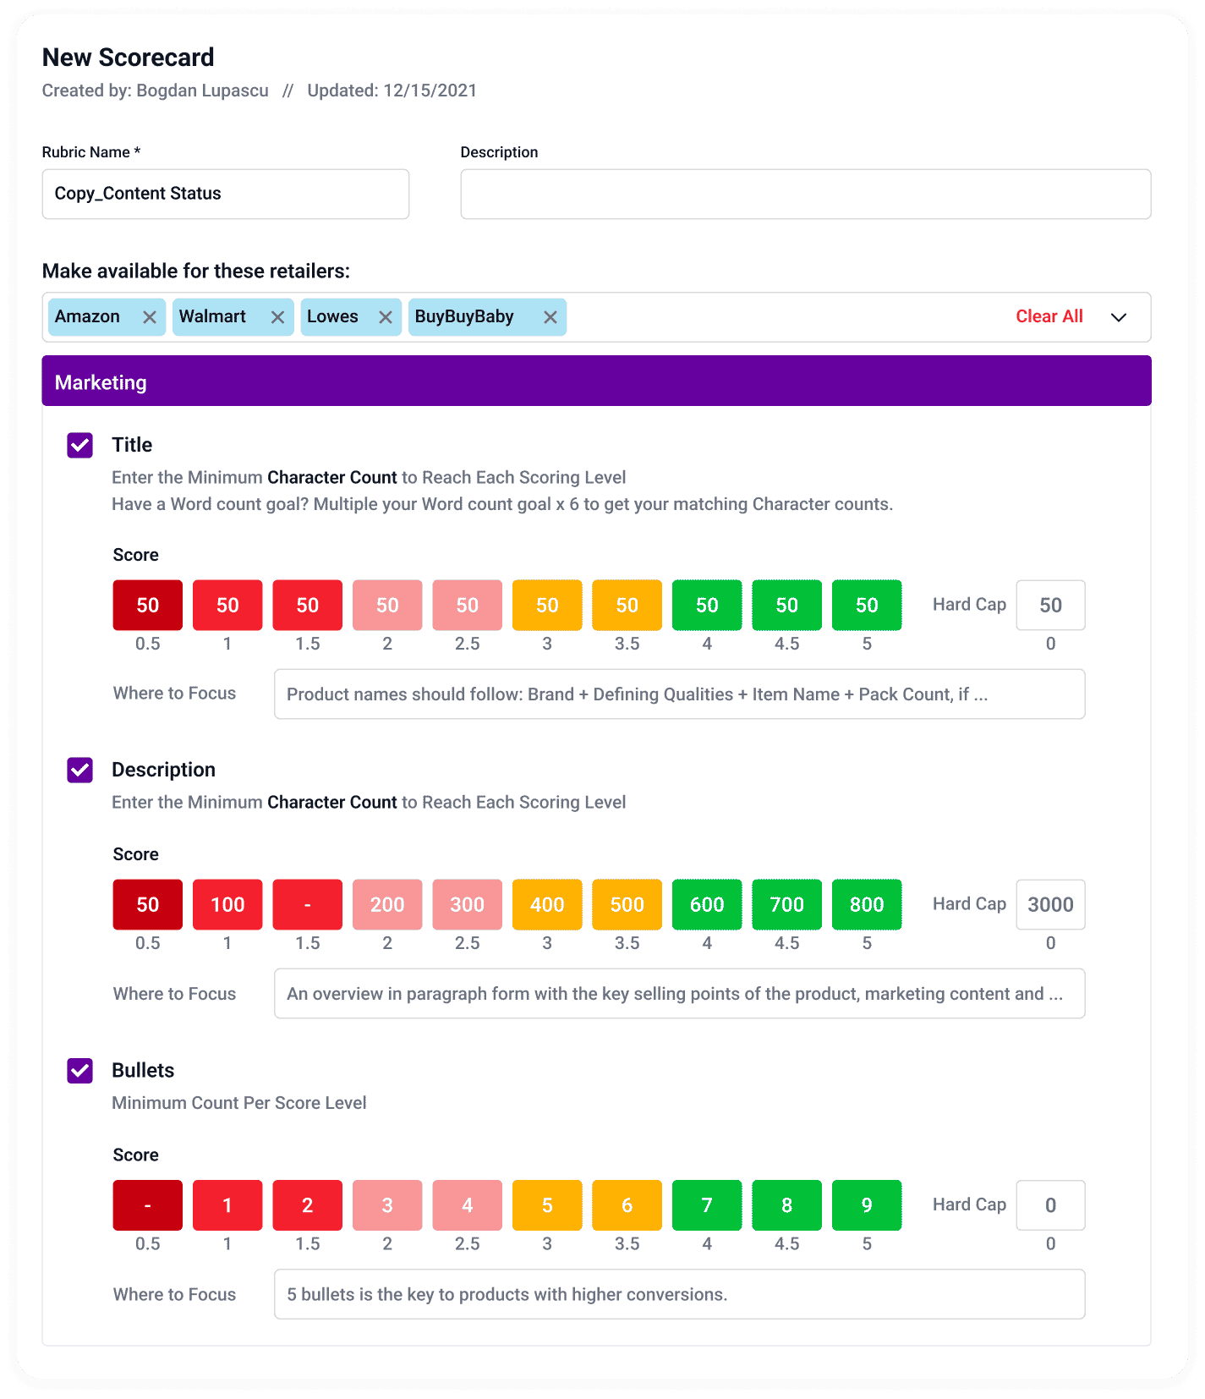The image size is (1205, 1399).
Task: Edit the Title Hard Cap value
Action: point(1050,605)
